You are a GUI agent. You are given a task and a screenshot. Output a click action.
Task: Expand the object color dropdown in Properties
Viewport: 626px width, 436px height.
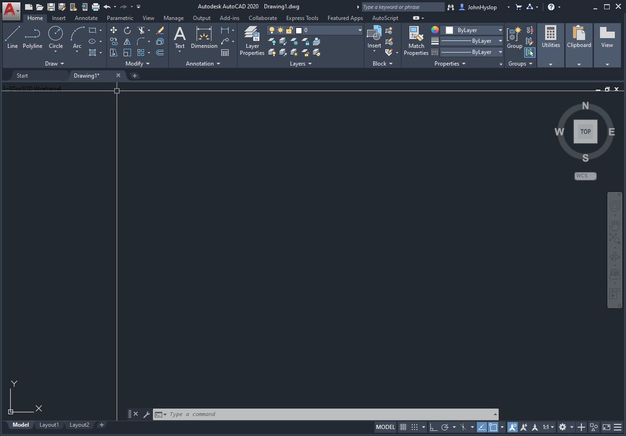[x=501, y=30]
